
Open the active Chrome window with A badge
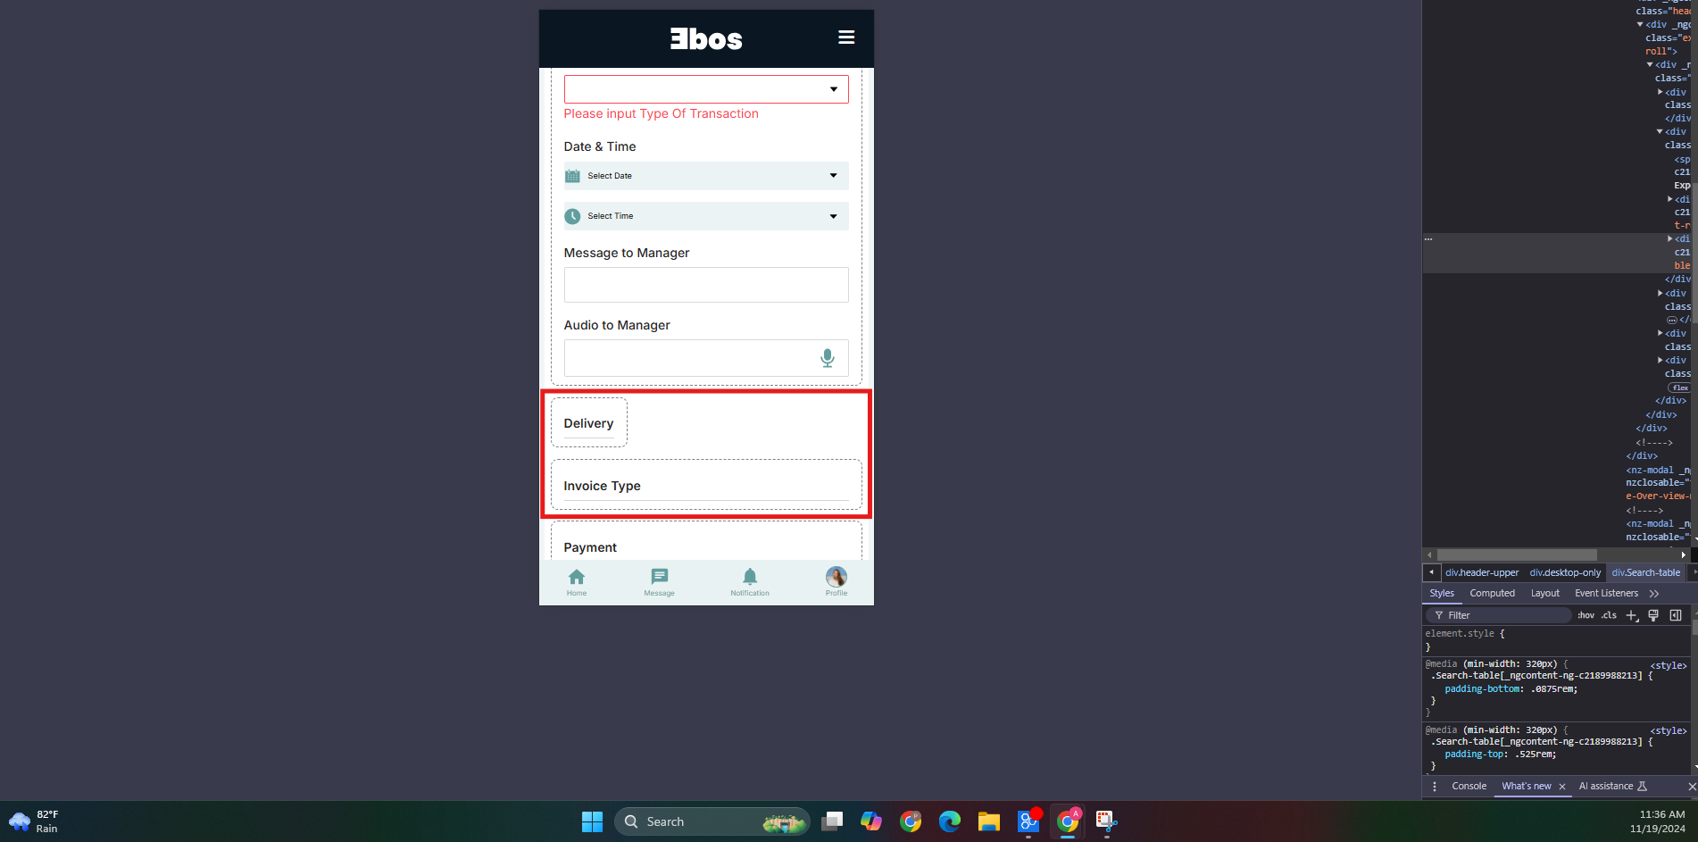tap(1068, 821)
